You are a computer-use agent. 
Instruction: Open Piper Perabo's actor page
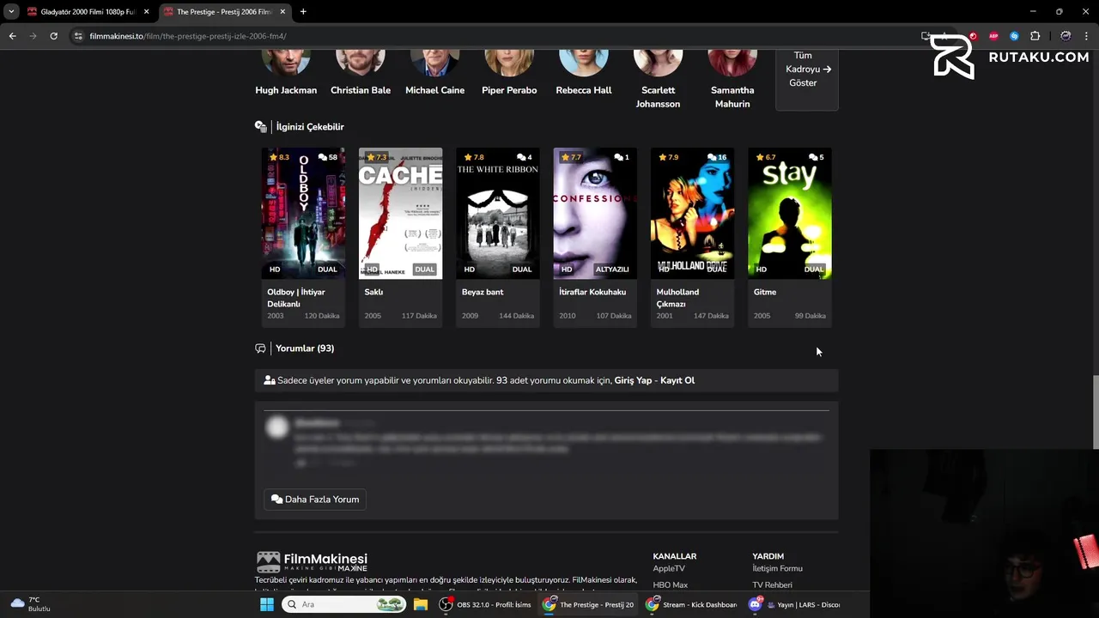point(509,74)
